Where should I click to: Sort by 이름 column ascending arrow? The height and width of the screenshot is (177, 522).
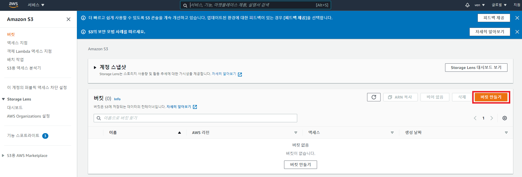[179, 133]
